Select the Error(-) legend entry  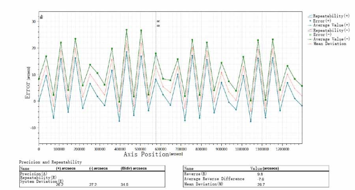tap(327, 35)
